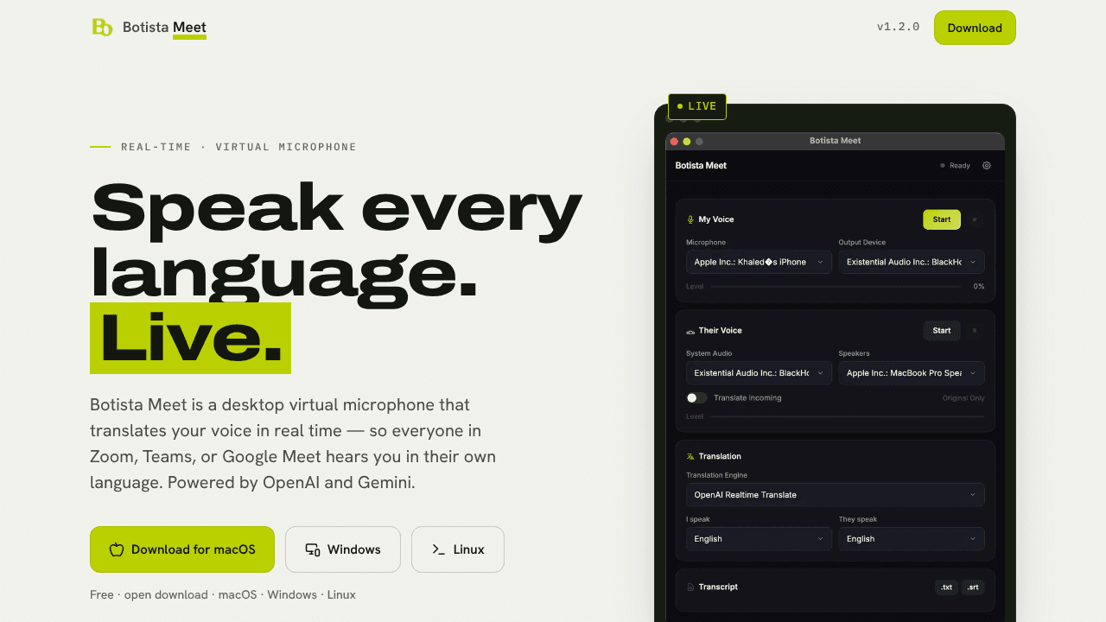The width and height of the screenshot is (1106, 622).
Task: Export transcript as .srt
Action: click(973, 587)
